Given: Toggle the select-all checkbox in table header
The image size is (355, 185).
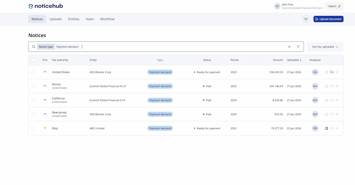Looking at the screenshot, I should tap(33, 60).
